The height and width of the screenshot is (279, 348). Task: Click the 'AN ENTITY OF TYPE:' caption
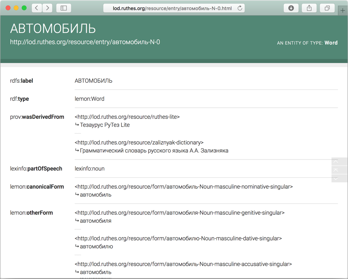300,43
